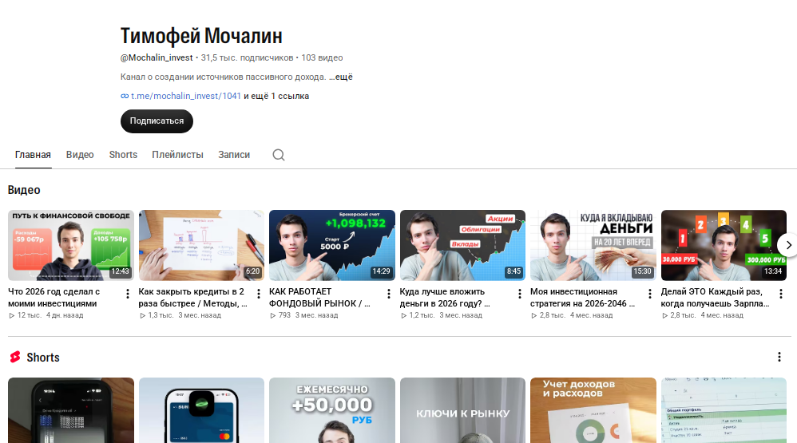This screenshot has width=797, height=443.
Task: Open the t.me/mochalin_invest/1041 link
Action: click(185, 96)
